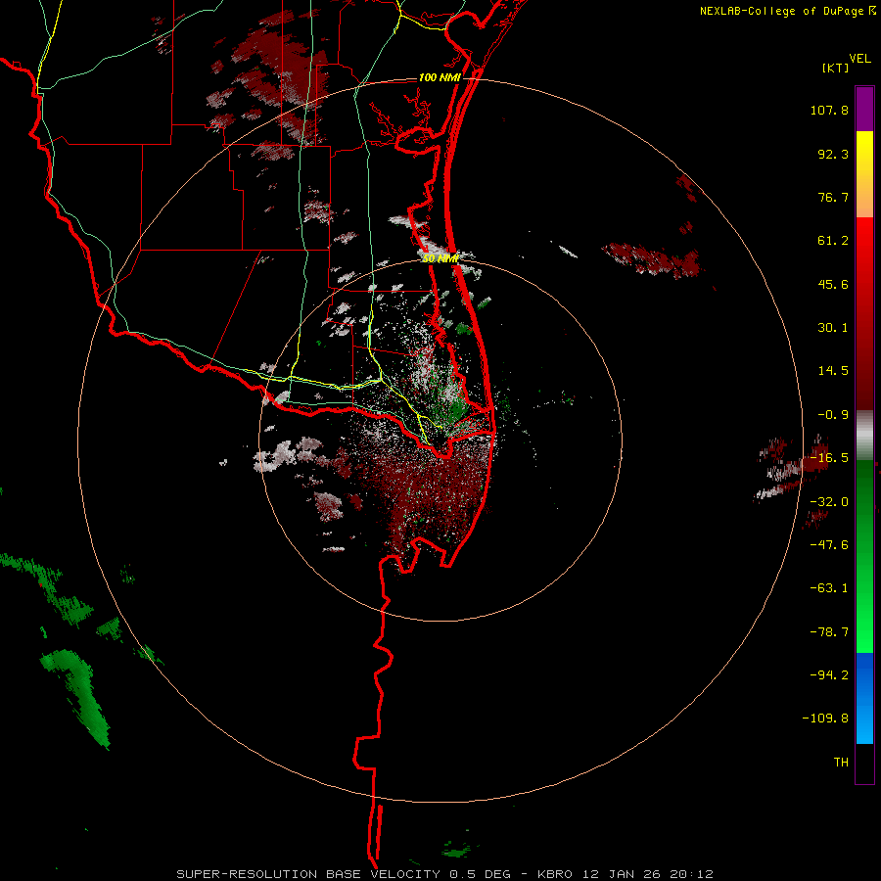Pick the blue segment of the color bar
Image resolution: width=881 pixels, height=881 pixels.
click(864, 698)
